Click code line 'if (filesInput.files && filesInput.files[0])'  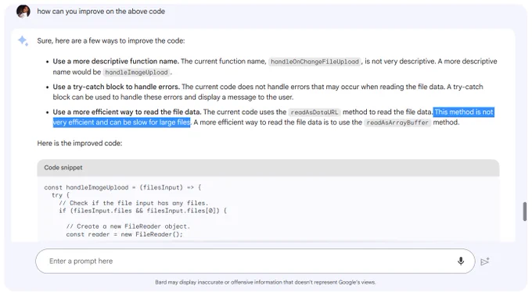(143, 211)
